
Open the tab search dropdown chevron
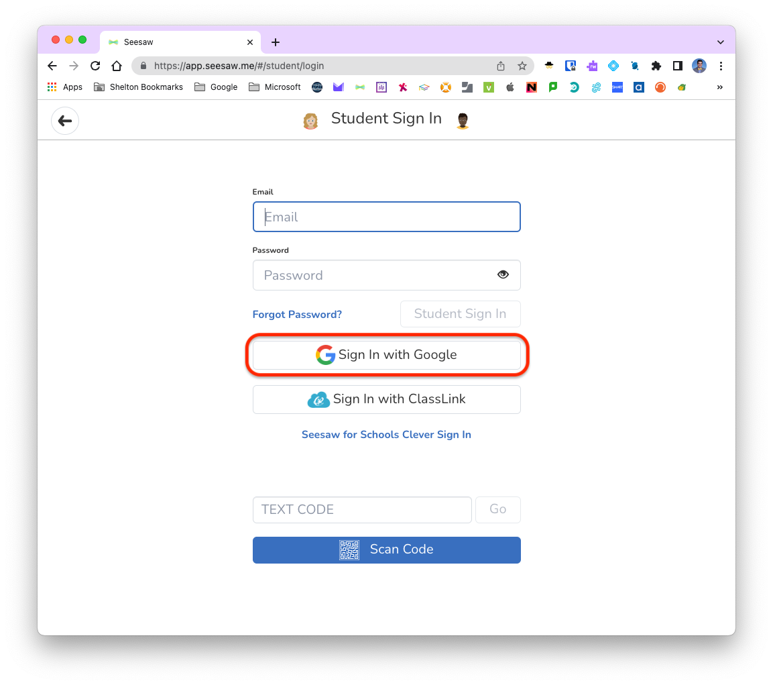720,42
